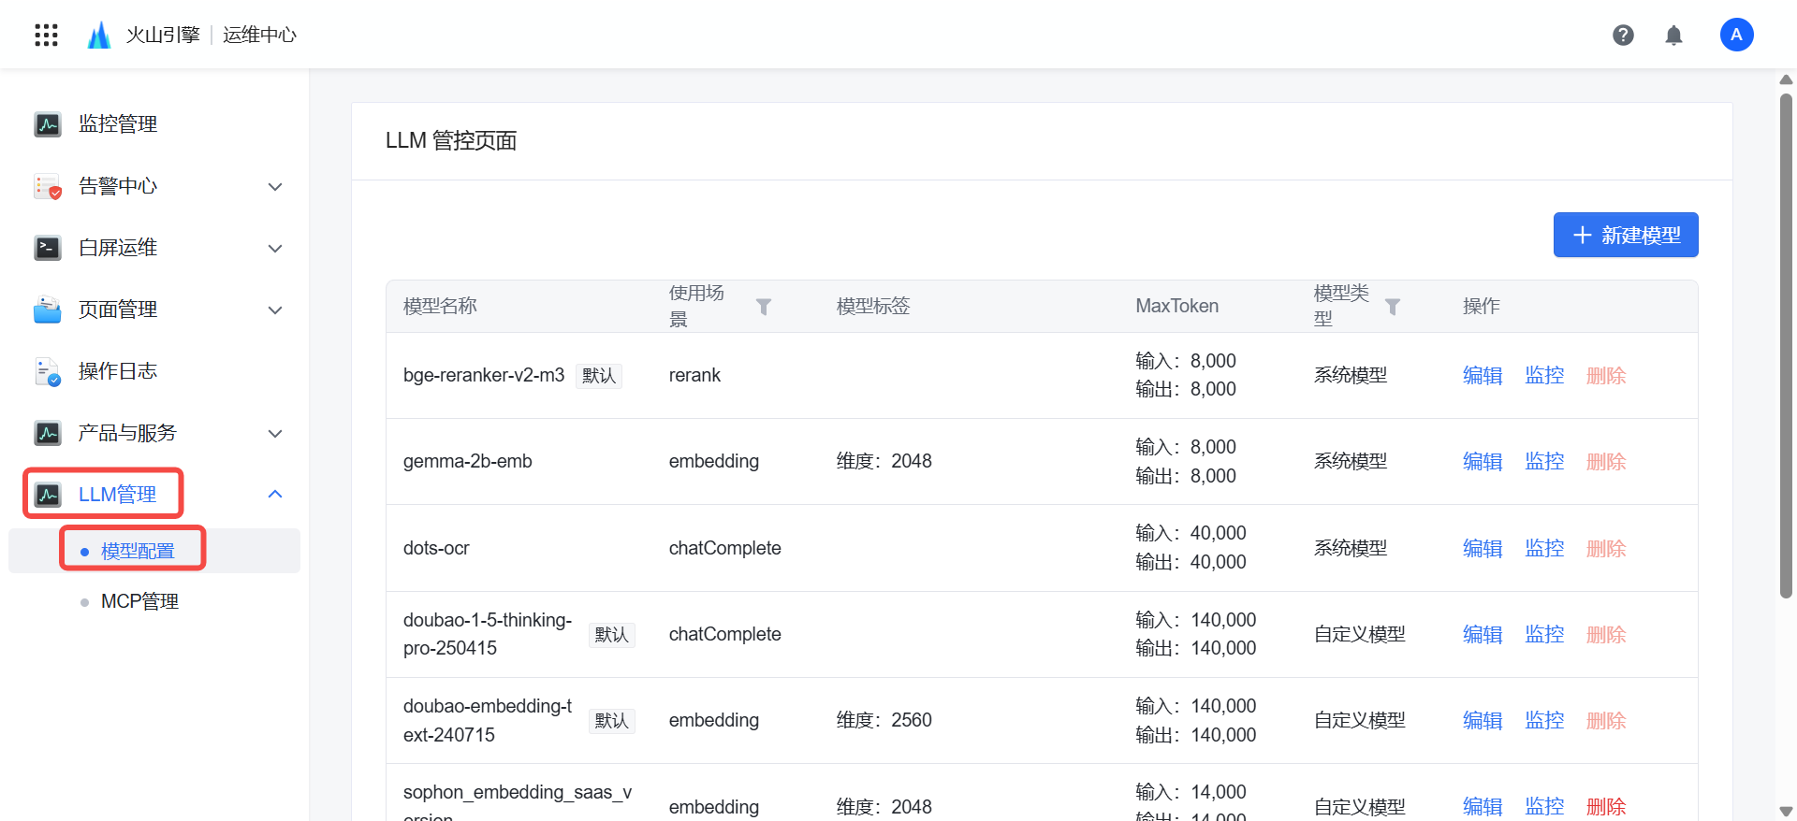Click the user avatar A icon
Image resolution: width=1797 pixels, height=821 pixels.
coord(1736,36)
